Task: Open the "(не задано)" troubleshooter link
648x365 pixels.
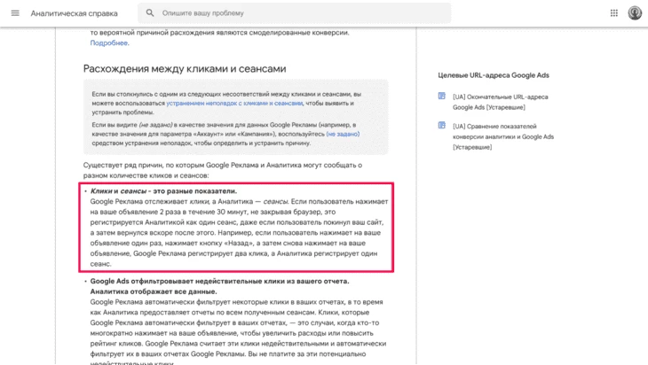Action: (x=343, y=134)
